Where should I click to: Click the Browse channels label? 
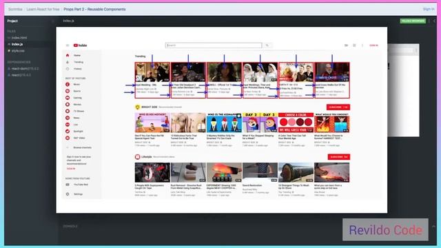click(x=83, y=147)
